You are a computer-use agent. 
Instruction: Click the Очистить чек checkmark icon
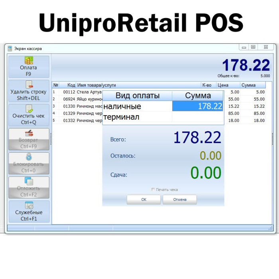click(29, 108)
